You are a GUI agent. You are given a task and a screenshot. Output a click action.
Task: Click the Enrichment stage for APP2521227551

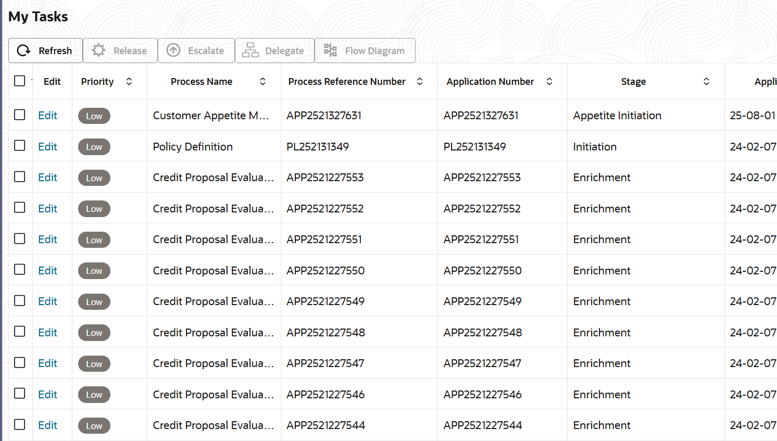coord(601,240)
